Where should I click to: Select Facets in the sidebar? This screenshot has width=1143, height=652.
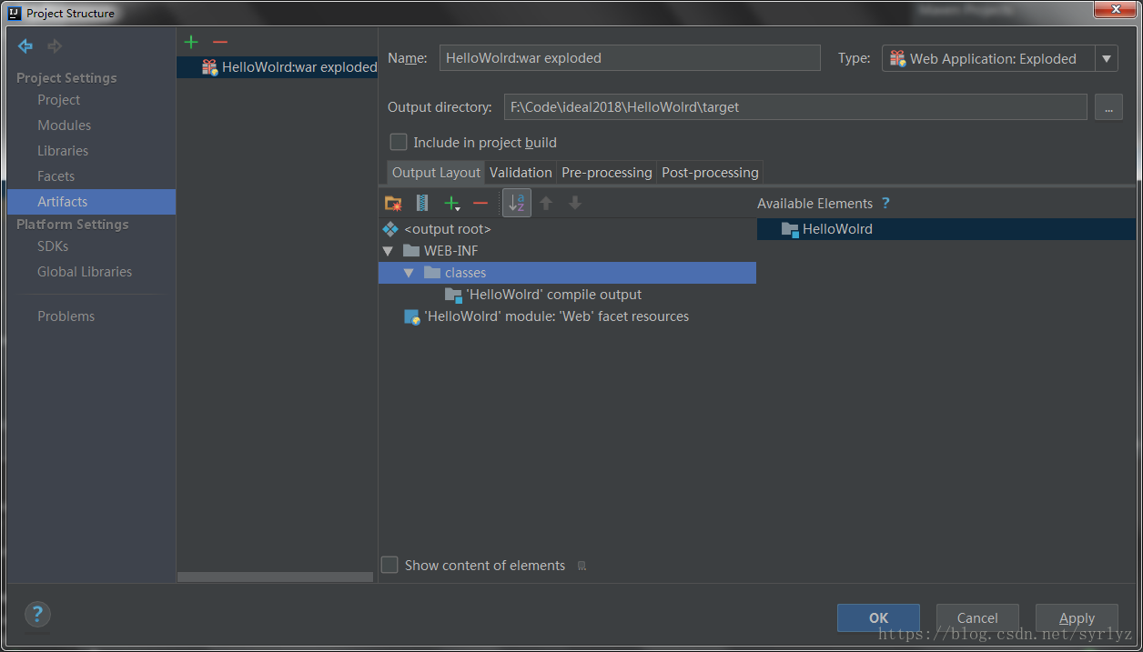56,176
